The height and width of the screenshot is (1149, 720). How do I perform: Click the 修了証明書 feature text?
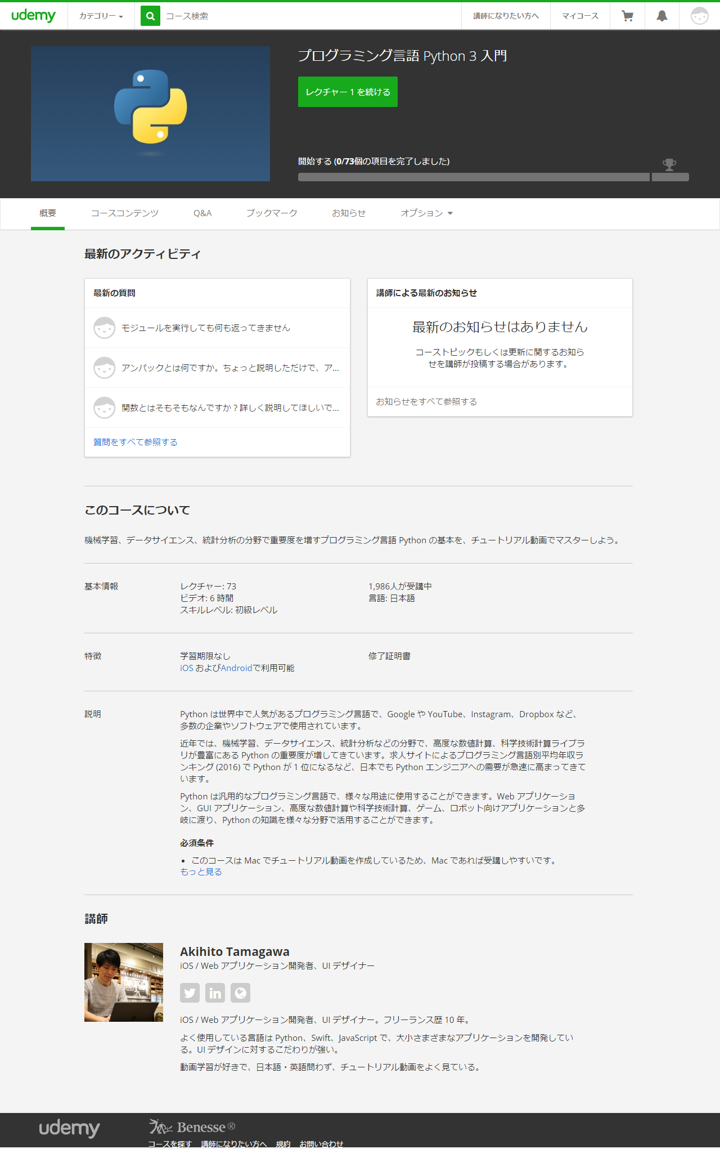[x=389, y=656]
